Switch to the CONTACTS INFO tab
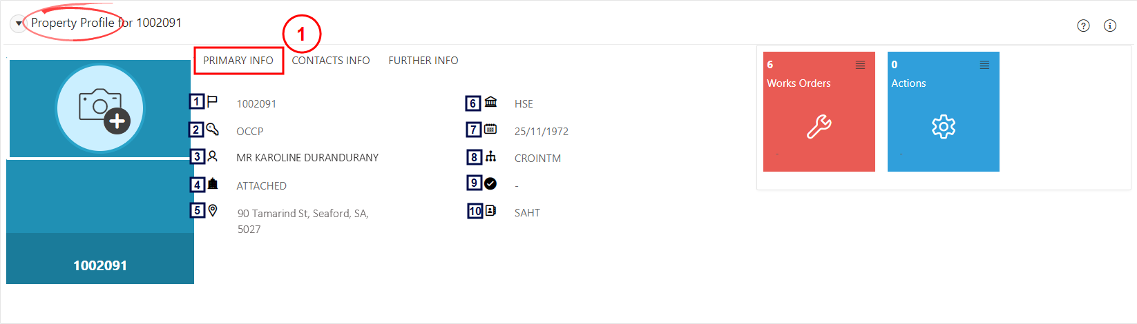The image size is (1137, 324). tap(331, 61)
